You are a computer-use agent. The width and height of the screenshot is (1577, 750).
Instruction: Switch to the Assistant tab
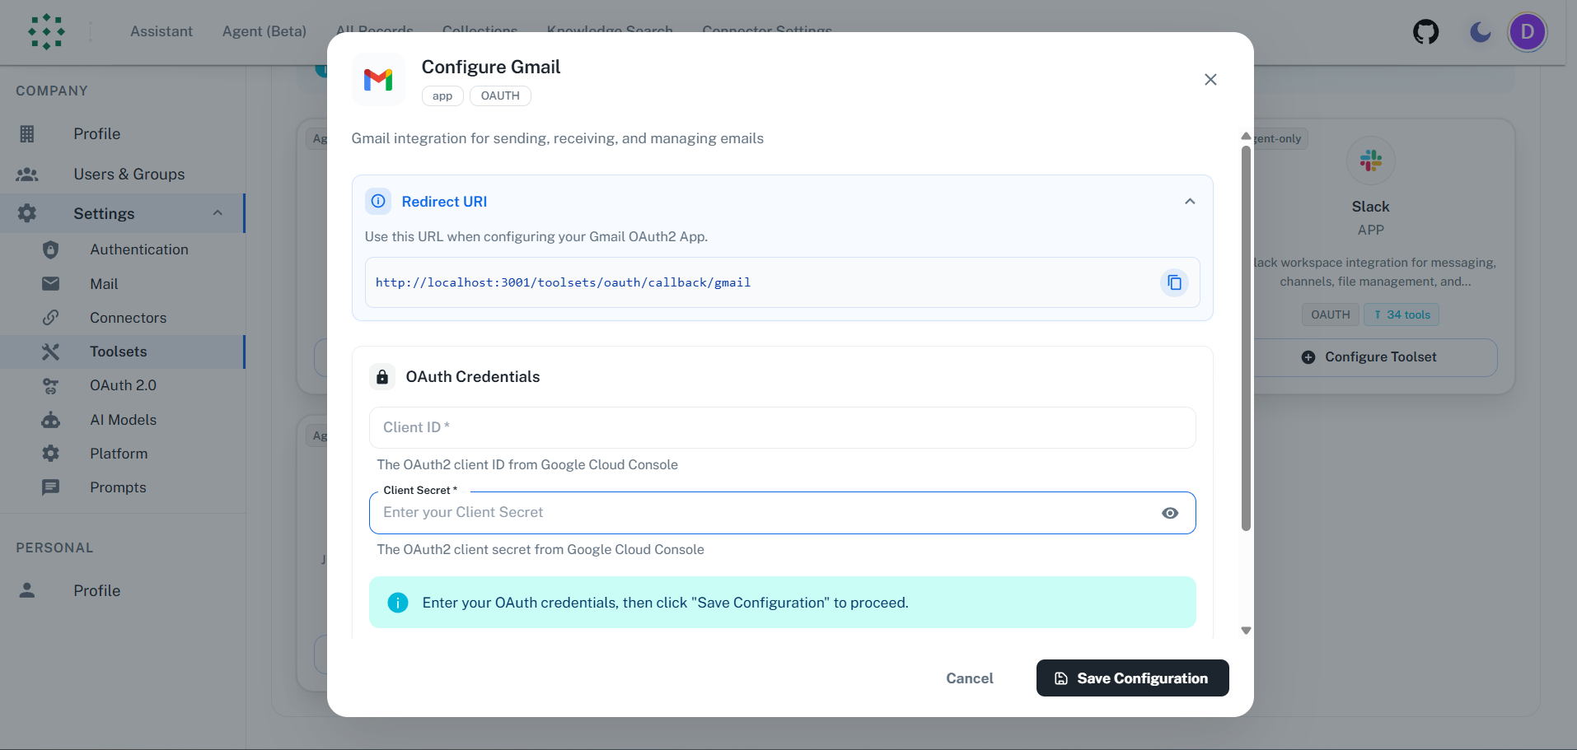pyautogui.click(x=161, y=31)
